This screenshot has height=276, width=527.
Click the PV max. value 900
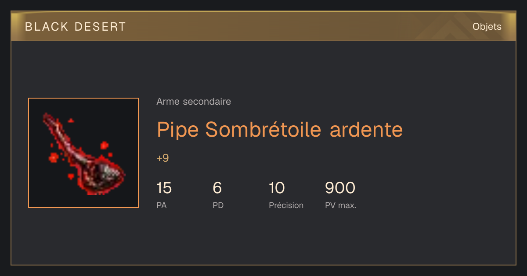(340, 188)
